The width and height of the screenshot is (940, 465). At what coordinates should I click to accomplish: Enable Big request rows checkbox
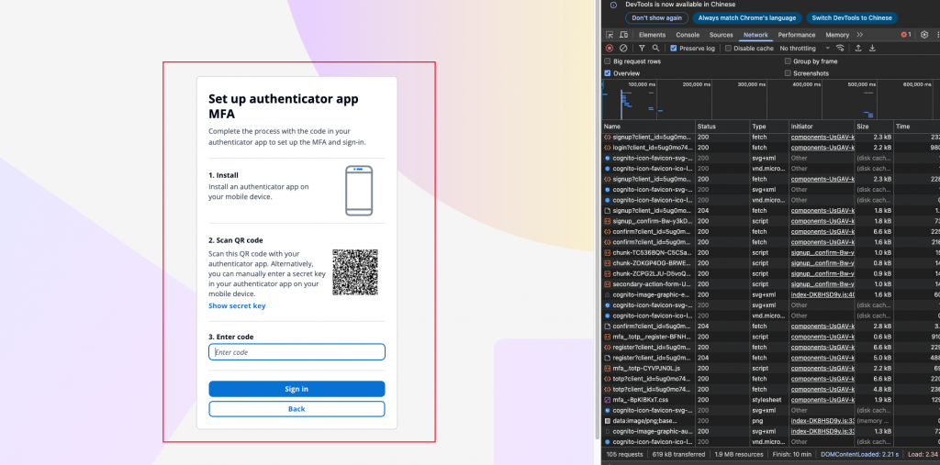tap(608, 61)
